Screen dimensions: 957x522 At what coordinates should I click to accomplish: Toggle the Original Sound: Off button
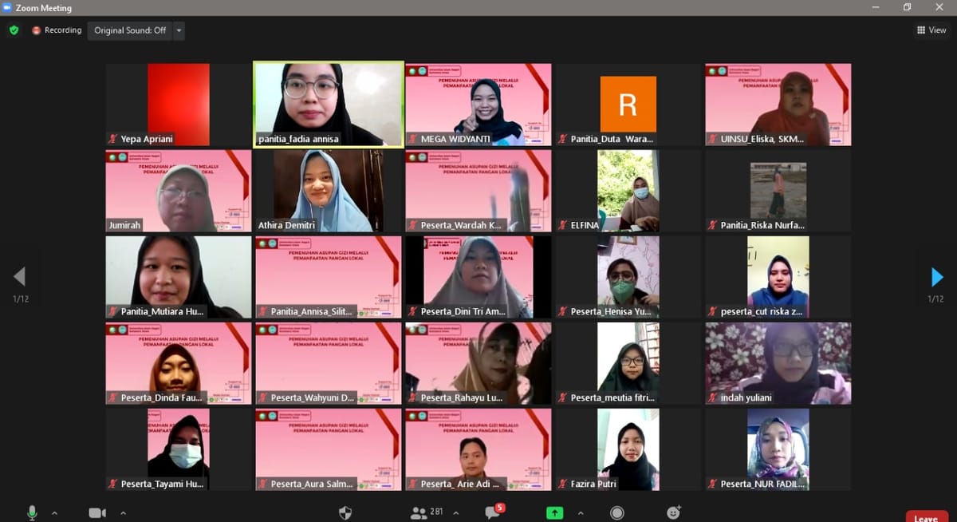[x=130, y=30]
